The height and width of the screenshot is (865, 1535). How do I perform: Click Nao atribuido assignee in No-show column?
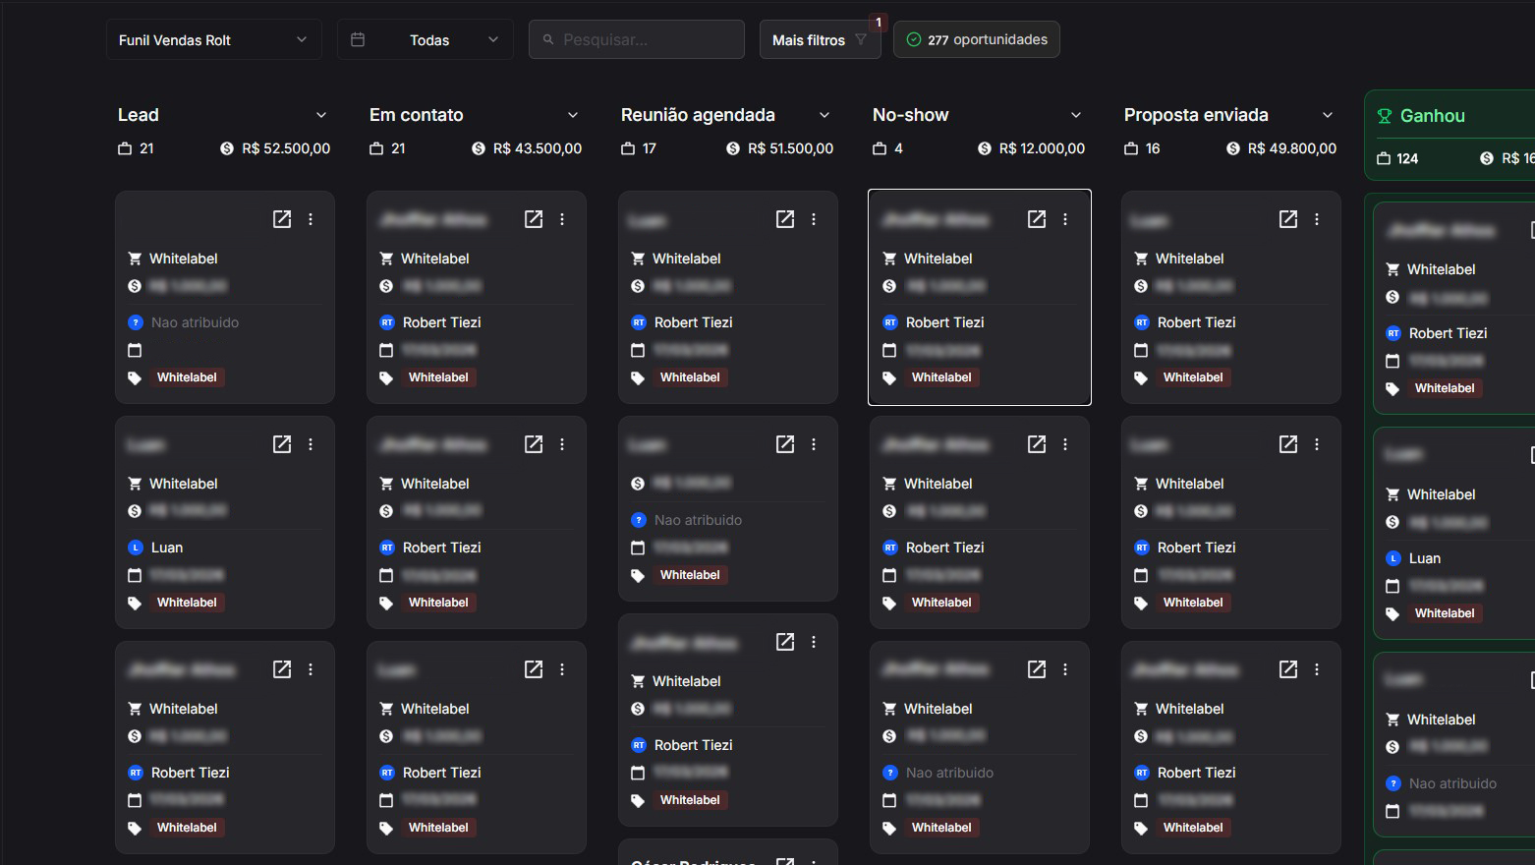[949, 773]
